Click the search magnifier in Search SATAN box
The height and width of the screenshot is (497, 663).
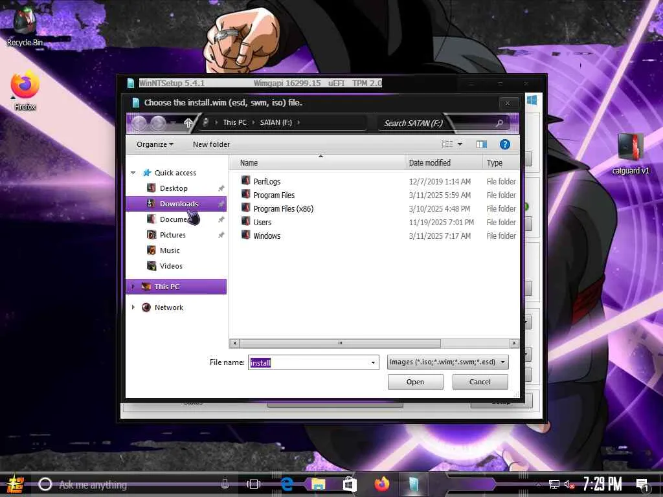(499, 123)
